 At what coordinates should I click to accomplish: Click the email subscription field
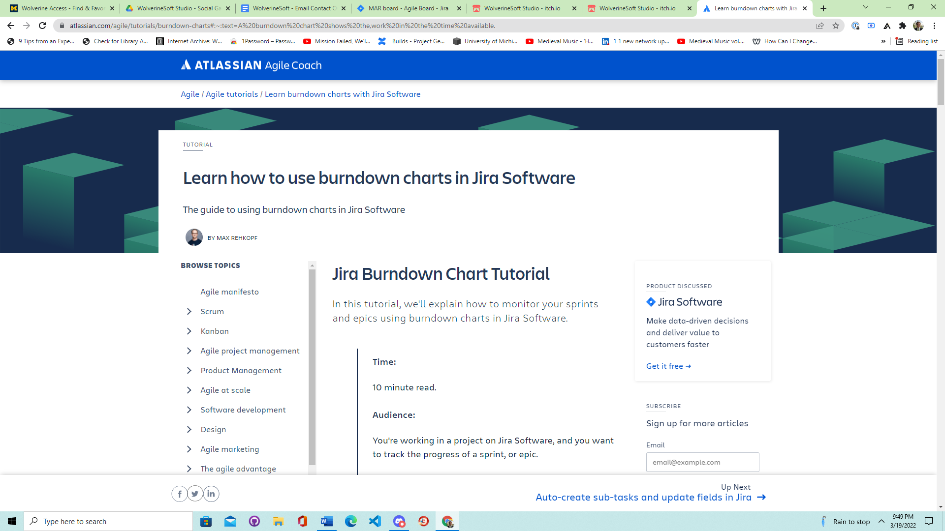pos(702,462)
